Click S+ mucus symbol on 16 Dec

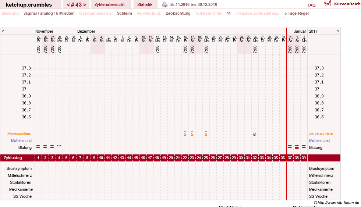(185, 133)
